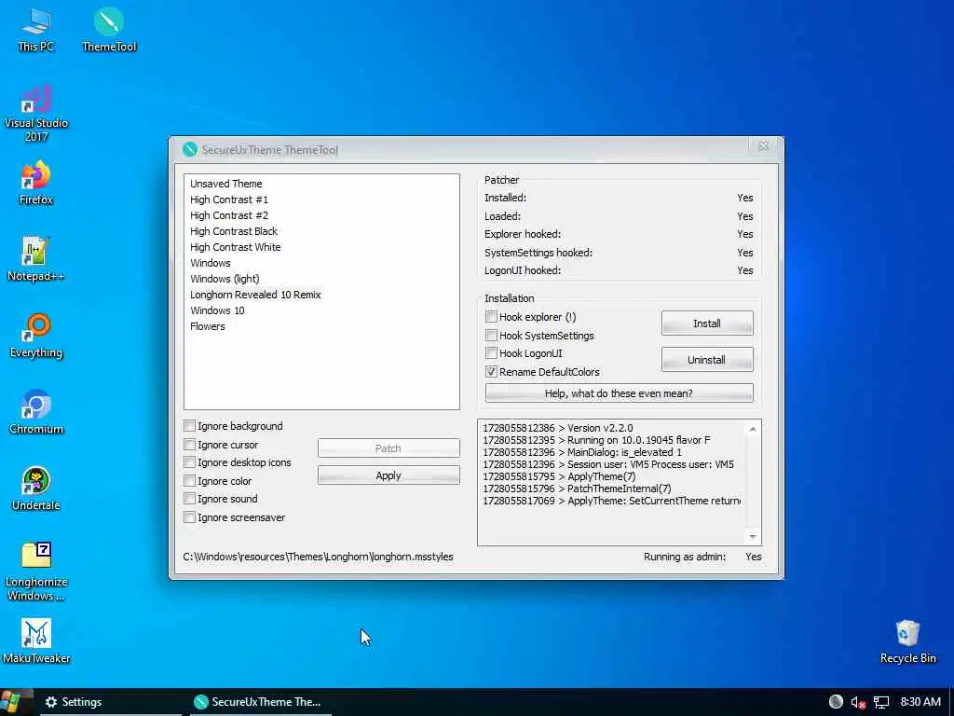Select the Windows 10 theme entry

click(x=217, y=310)
